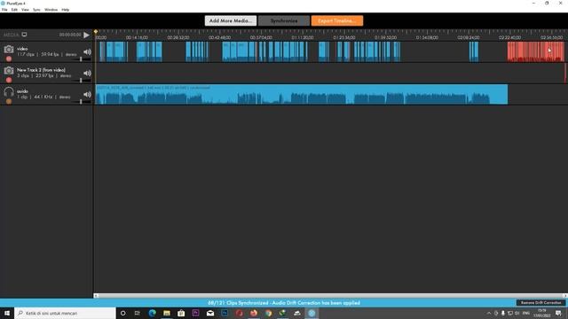Click the yellow playhead marker on ruler
The image size is (568, 319).
tap(96, 32)
